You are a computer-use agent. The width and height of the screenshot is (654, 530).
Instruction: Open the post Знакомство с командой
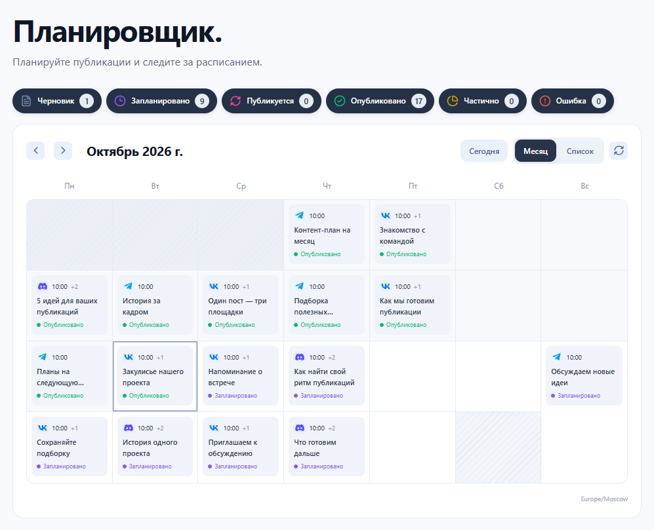click(x=413, y=234)
